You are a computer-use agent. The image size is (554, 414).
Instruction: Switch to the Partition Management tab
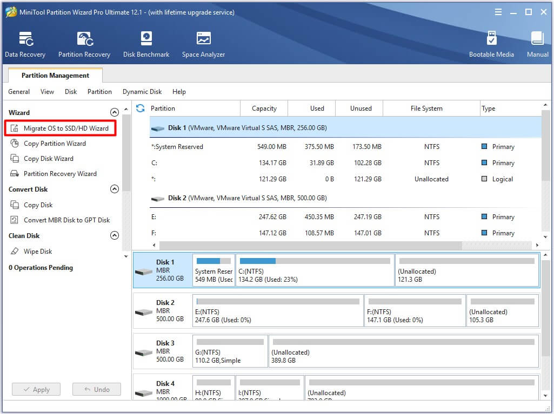coord(55,75)
